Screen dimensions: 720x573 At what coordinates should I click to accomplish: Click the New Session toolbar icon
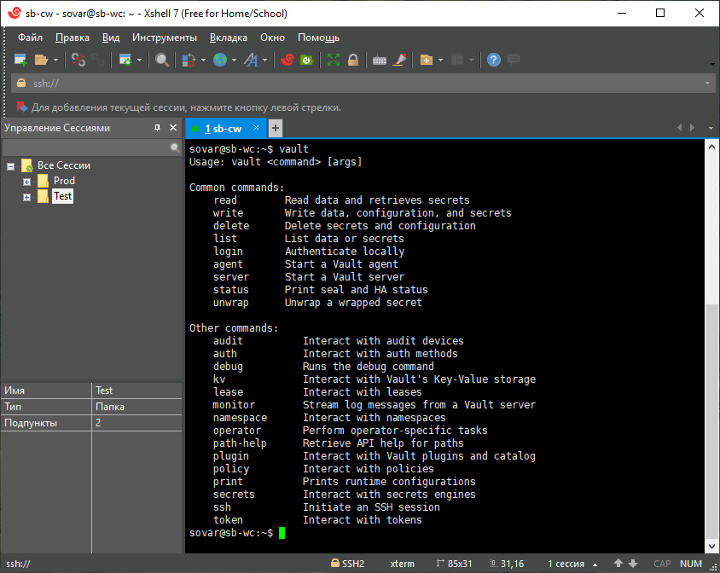point(20,60)
